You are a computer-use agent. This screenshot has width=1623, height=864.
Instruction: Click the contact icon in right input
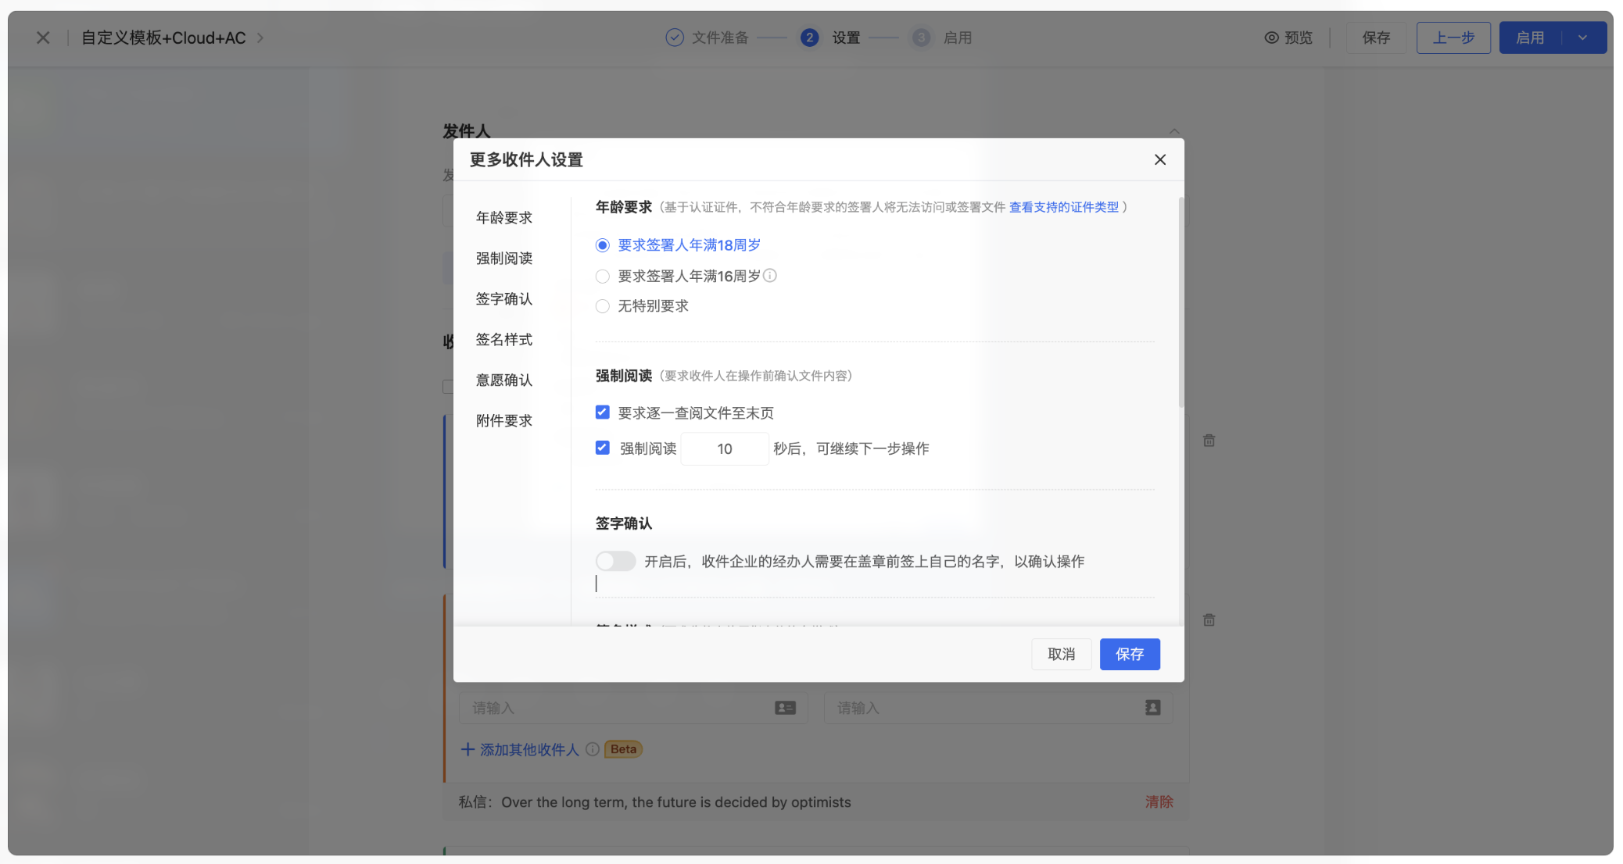coord(1152,708)
